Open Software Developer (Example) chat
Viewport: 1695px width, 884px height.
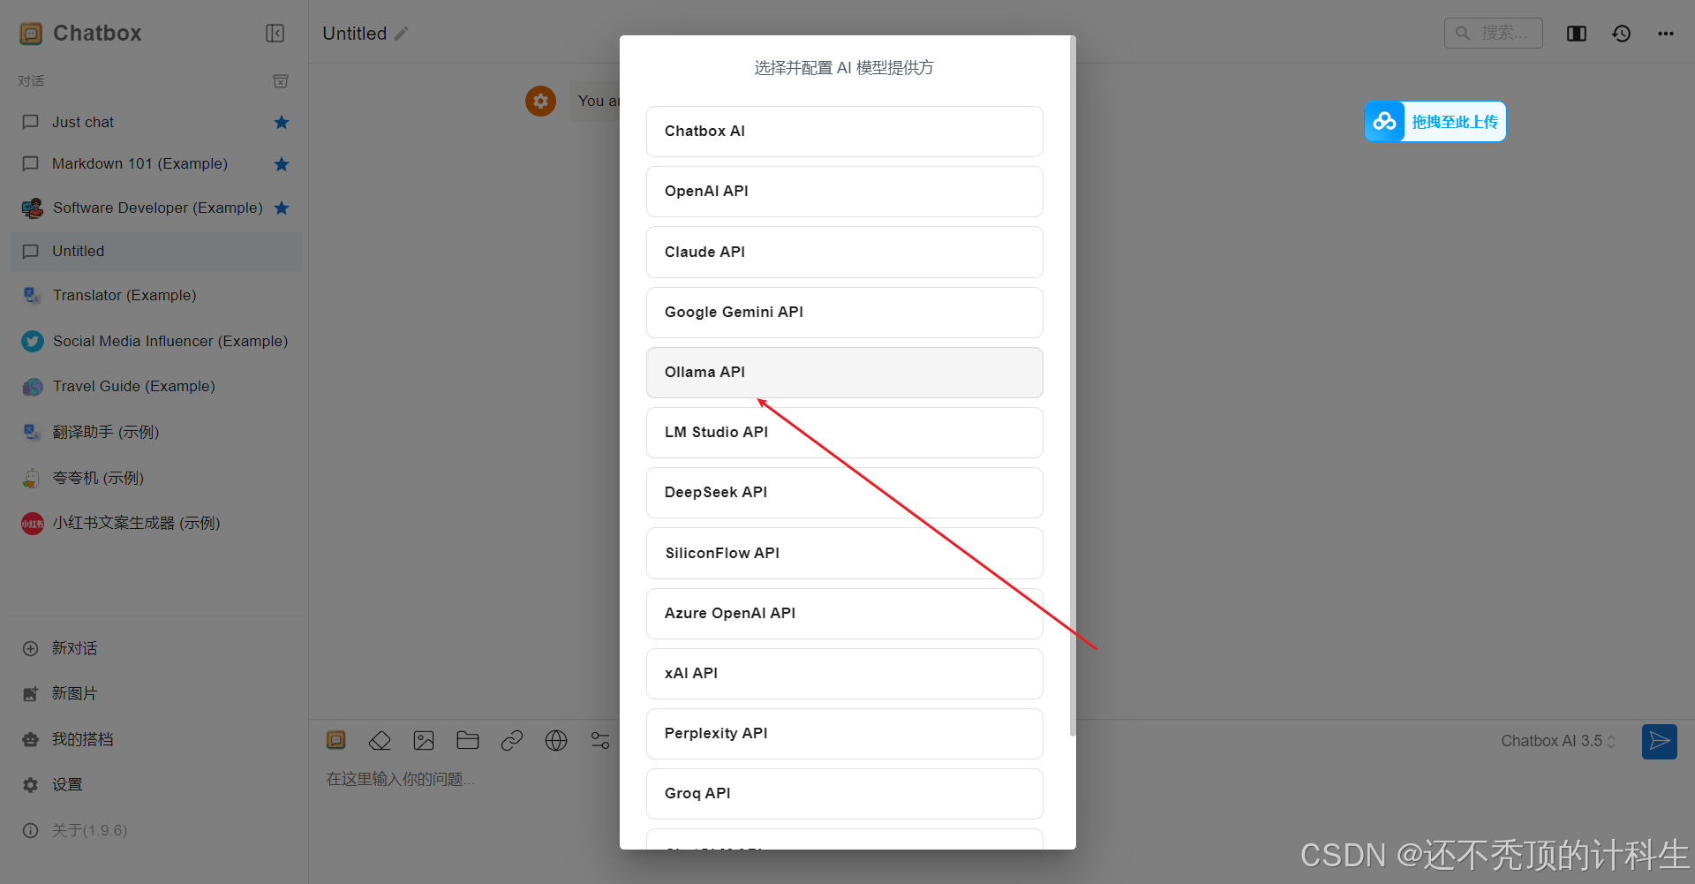[x=156, y=208]
